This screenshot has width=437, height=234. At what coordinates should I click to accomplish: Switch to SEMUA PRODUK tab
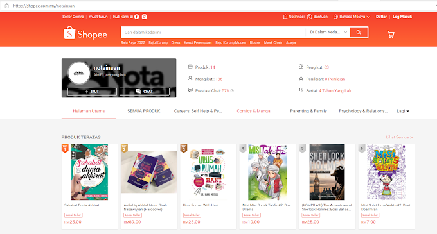144,111
